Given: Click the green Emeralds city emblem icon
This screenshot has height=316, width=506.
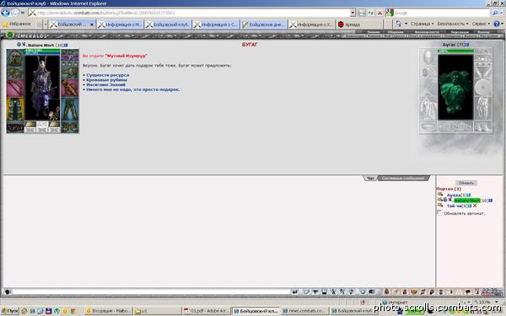Looking at the screenshot, I should (10, 35).
